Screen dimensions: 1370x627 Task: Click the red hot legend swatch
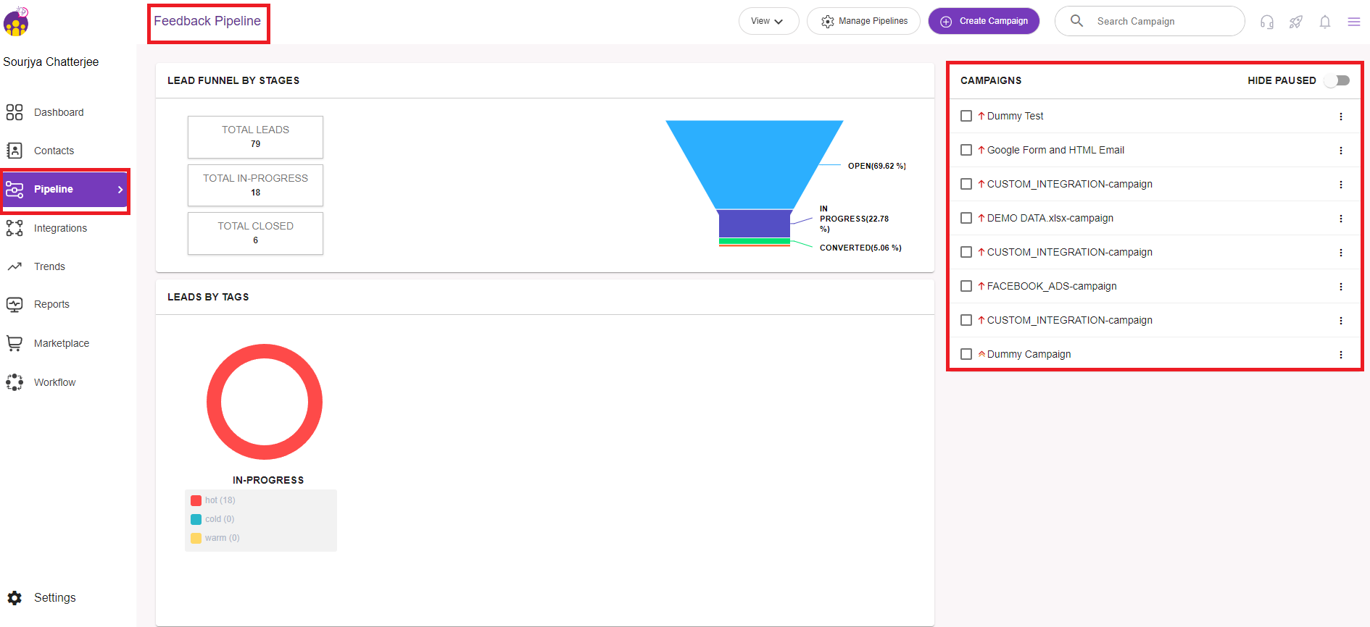tap(196, 500)
